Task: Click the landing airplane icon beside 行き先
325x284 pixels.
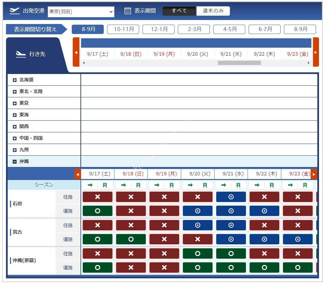Action: (21, 54)
